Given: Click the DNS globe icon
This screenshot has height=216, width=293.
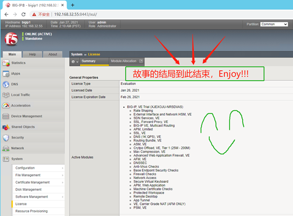Looking at the screenshot, I should [6, 84].
